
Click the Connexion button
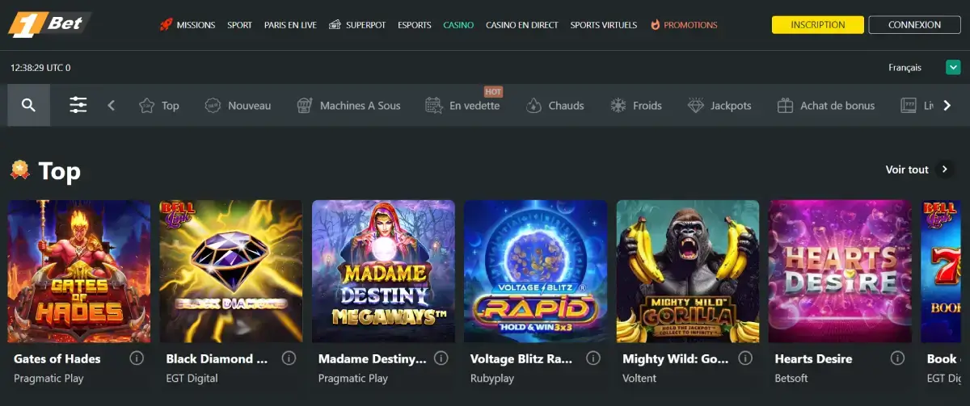(x=914, y=25)
